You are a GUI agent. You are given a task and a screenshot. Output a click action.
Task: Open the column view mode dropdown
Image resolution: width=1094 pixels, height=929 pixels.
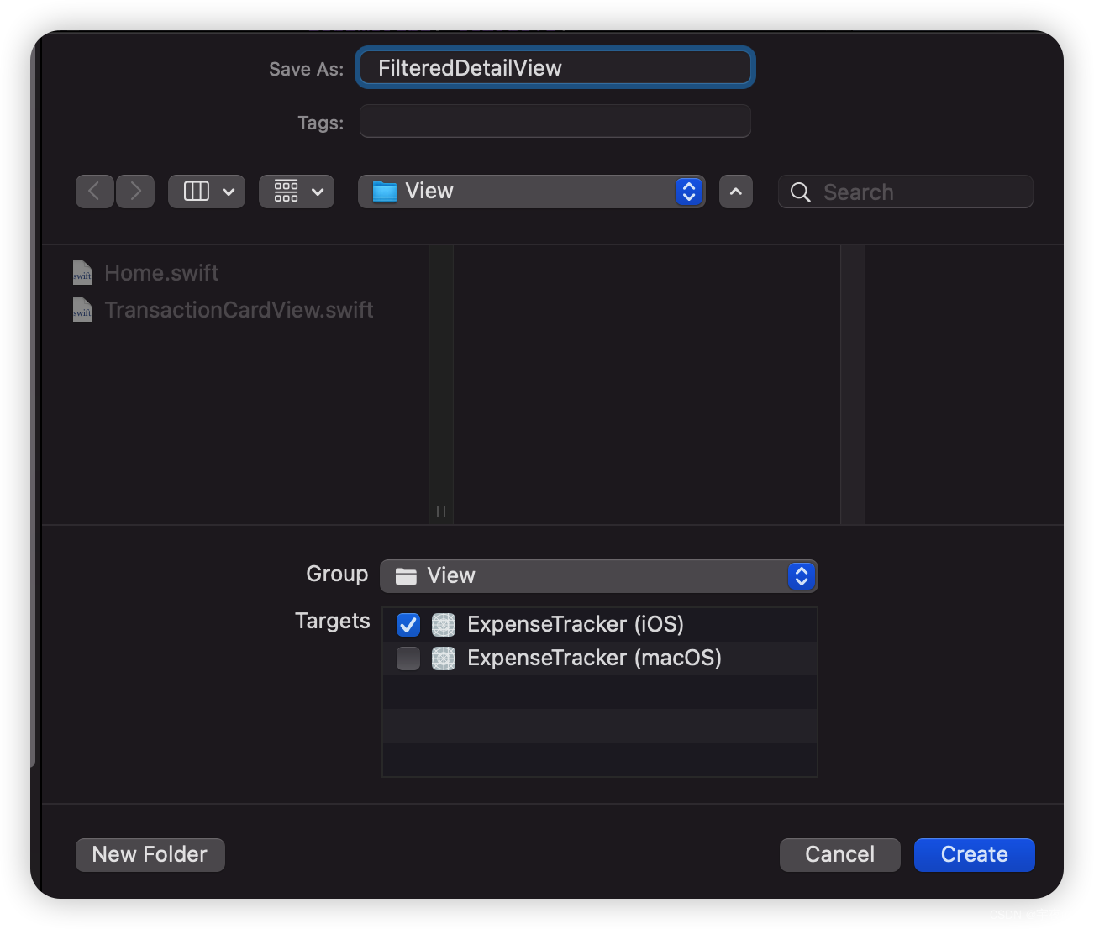[x=207, y=192]
